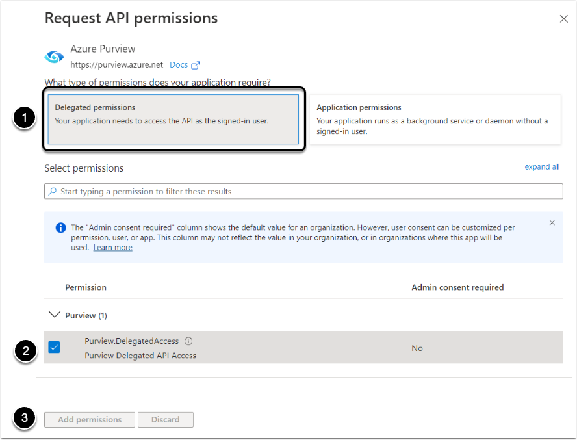Open the Learn more link

point(112,248)
